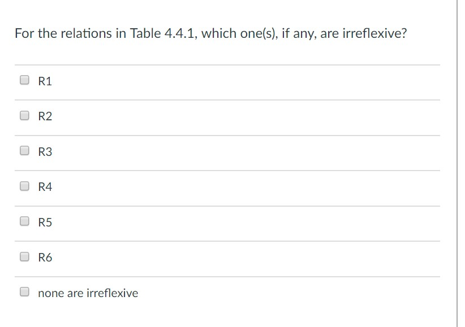Select the R1 answer label text
This screenshot has width=465, height=327.
tap(44, 81)
